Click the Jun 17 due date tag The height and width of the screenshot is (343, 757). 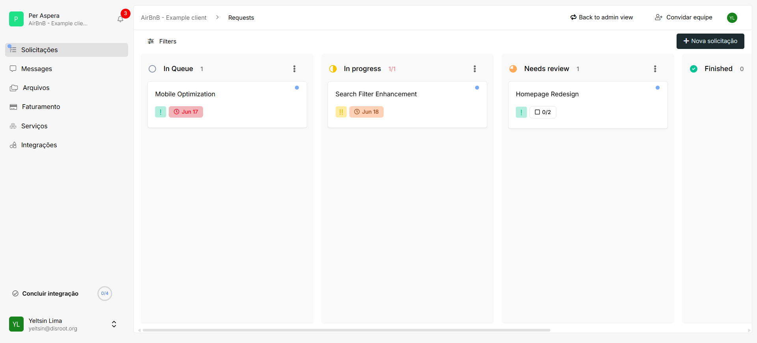(186, 112)
